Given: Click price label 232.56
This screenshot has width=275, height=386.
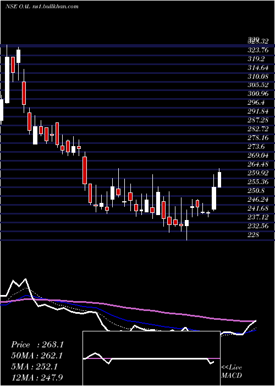Looking at the screenshot, I should 258,226.
